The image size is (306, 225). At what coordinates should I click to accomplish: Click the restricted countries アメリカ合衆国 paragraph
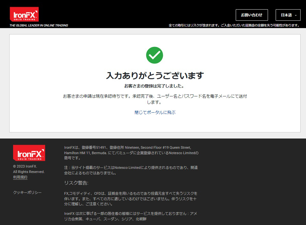tap(131, 216)
